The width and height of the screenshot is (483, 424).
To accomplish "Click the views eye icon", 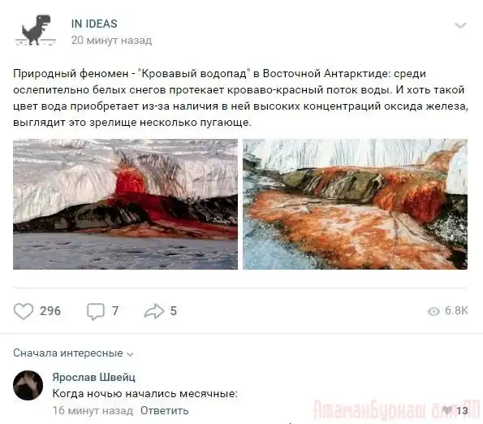I will point(433,312).
